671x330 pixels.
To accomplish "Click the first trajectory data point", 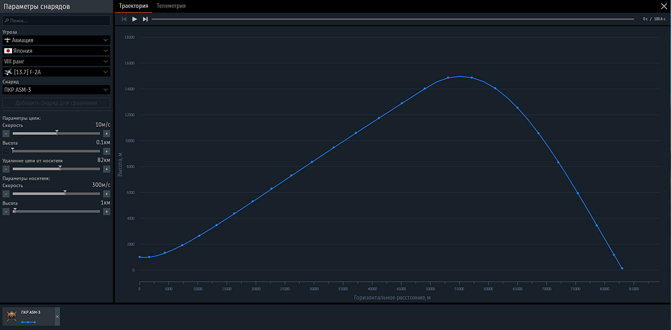I will pos(140,257).
